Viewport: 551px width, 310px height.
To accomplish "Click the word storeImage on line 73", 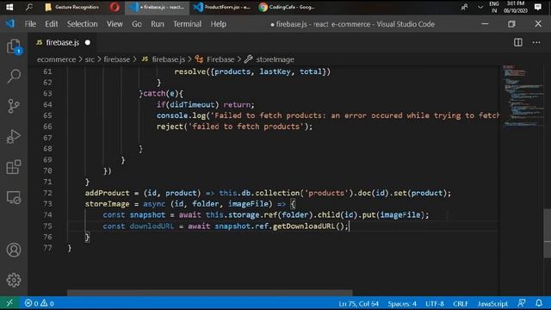I will click(x=107, y=204).
